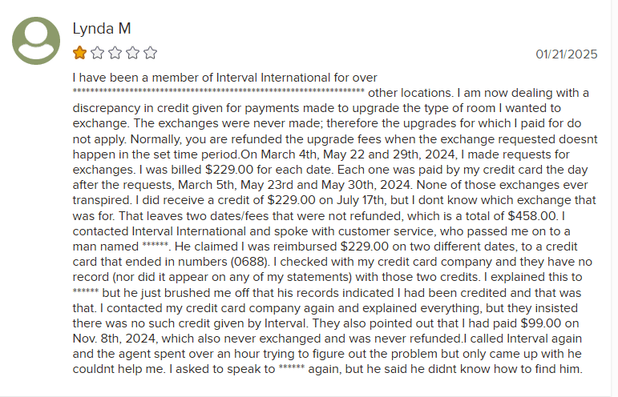Click the review date 01/21/2025

point(567,54)
